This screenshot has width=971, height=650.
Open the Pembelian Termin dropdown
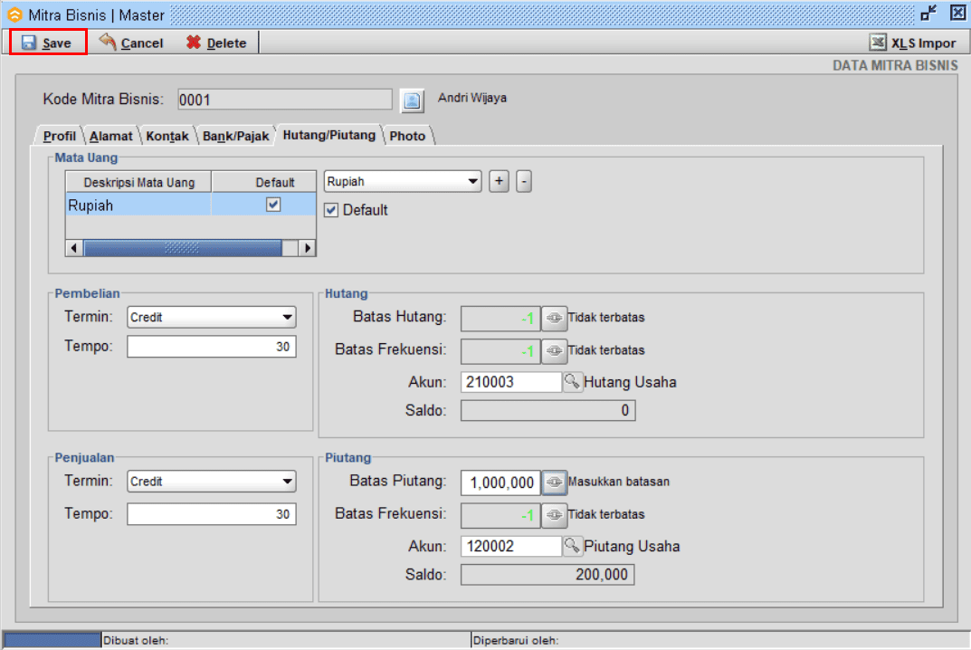[x=212, y=317]
